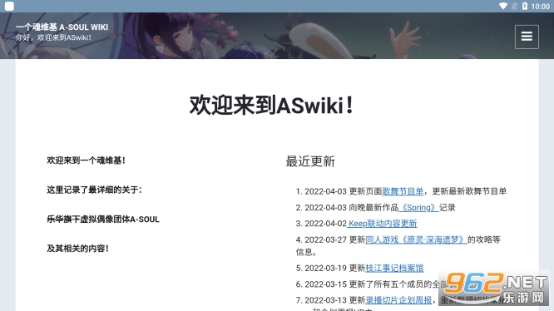
Task: Open the Keep联动内容更新 link
Action: (x=382, y=224)
